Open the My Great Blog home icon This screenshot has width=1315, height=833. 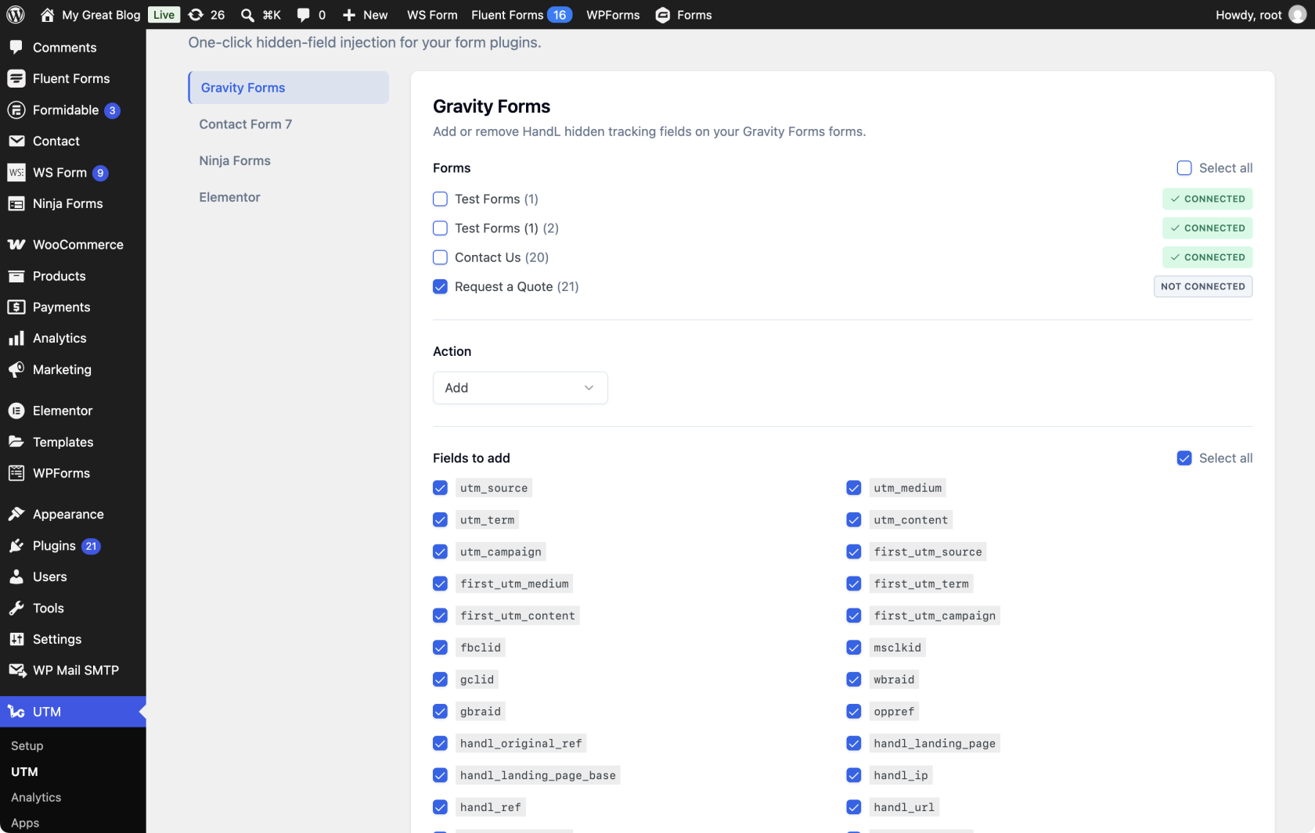click(x=47, y=15)
